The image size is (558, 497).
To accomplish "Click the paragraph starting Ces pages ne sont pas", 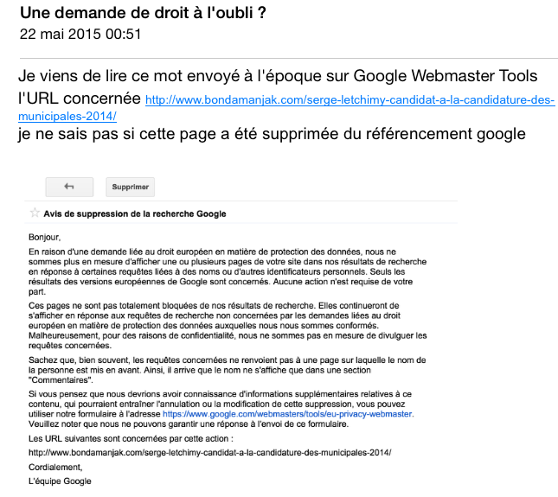I will (x=228, y=325).
